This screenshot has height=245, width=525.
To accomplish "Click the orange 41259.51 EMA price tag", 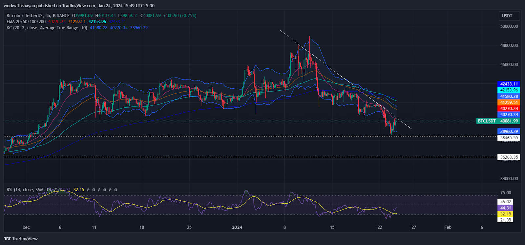I will coord(509,102).
